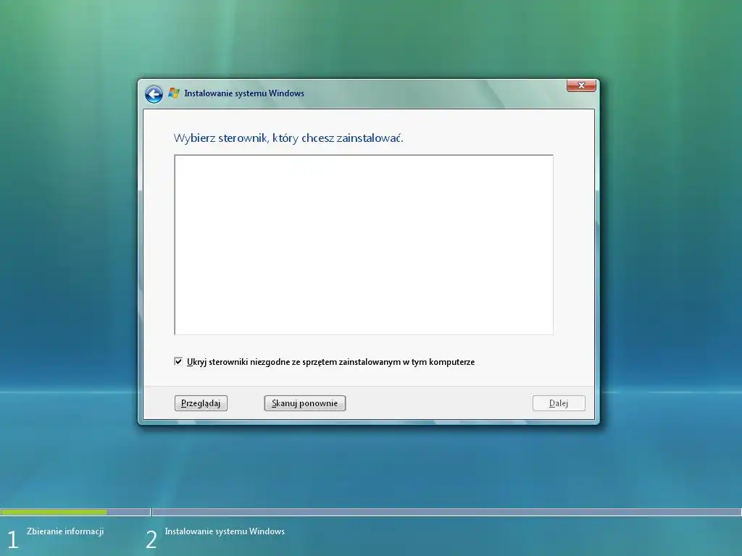Click the step 1 'Zbieranie informacji' label
742x556 pixels.
65,531
